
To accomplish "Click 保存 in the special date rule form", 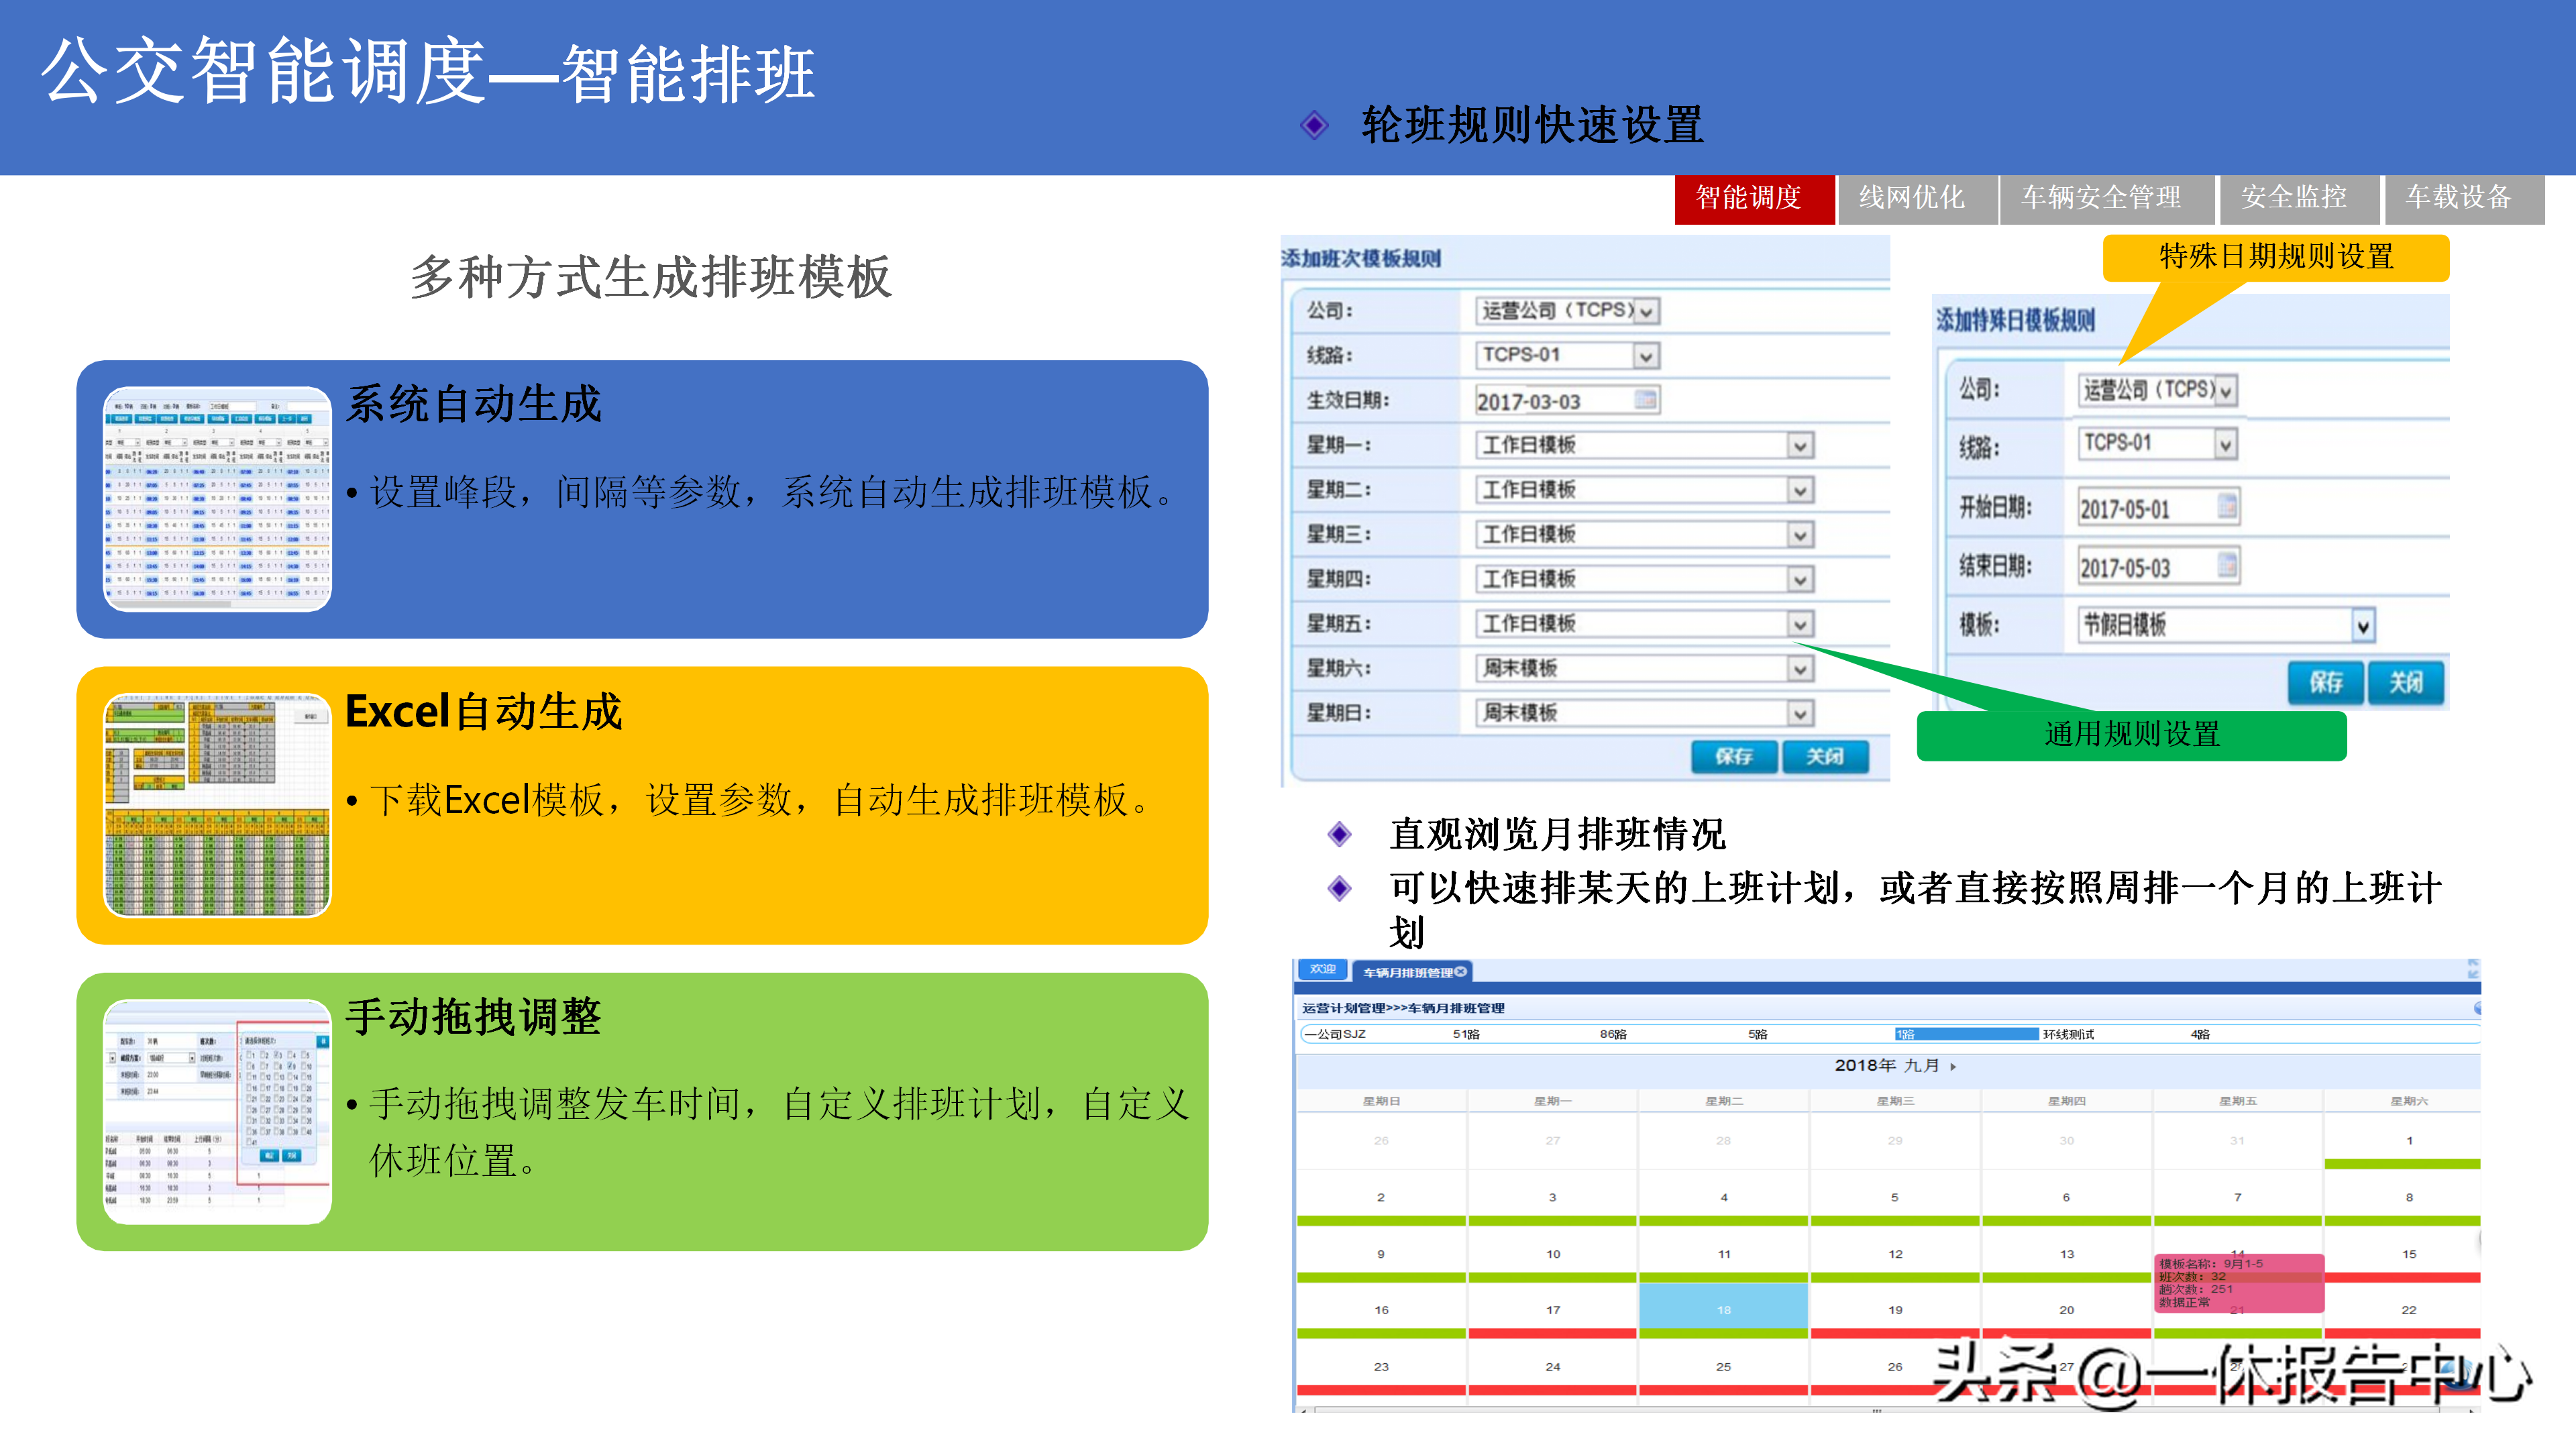I will (2325, 683).
